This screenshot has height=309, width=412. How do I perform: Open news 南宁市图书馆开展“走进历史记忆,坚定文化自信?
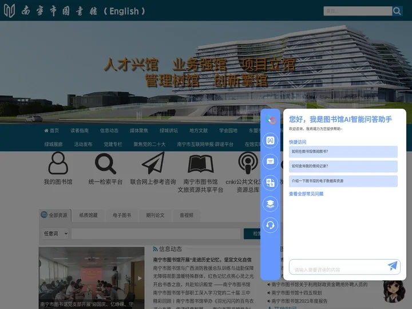[203, 260]
